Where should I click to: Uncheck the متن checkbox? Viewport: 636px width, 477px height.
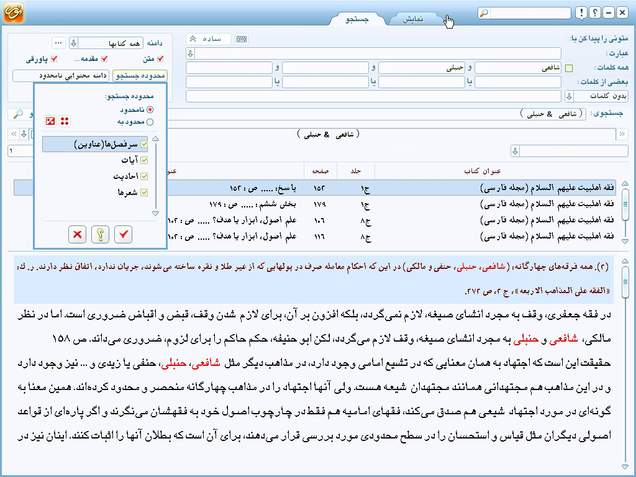(x=160, y=59)
